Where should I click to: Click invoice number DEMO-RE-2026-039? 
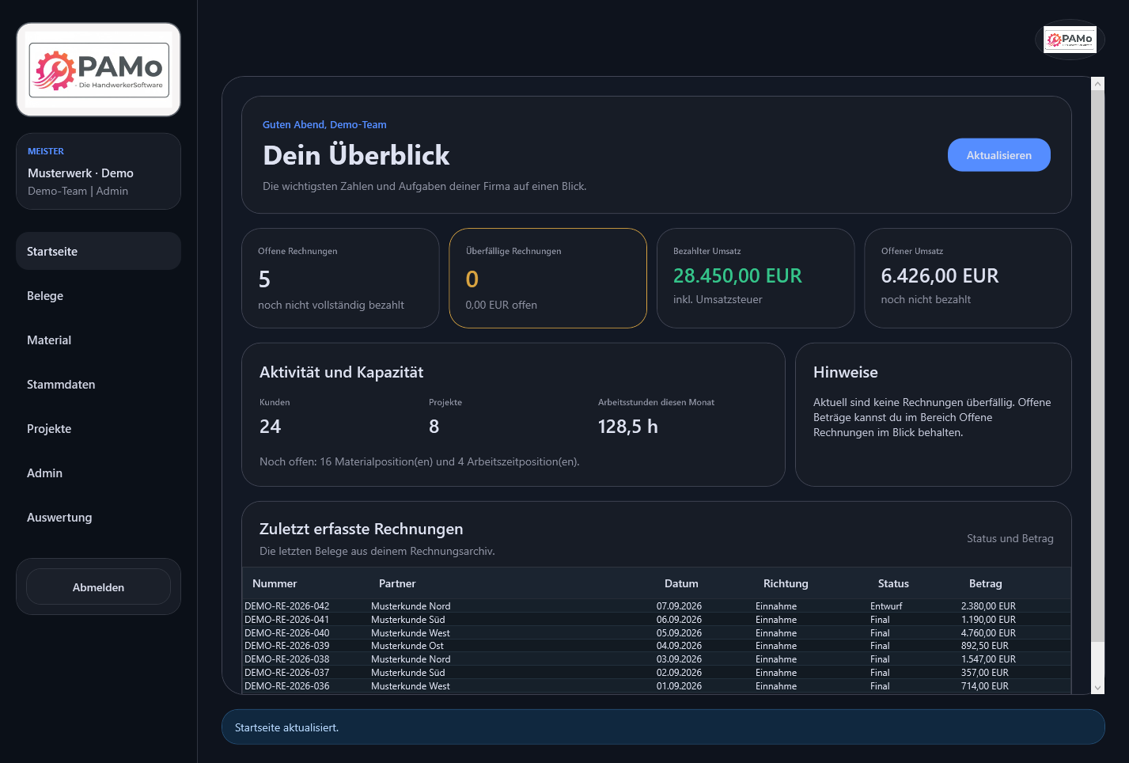point(286,646)
